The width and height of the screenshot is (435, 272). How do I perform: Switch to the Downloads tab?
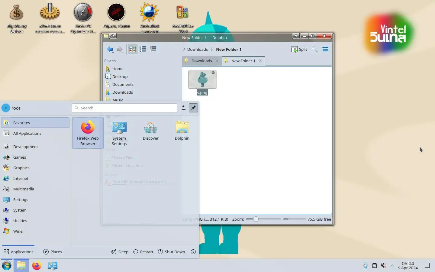[x=201, y=61]
